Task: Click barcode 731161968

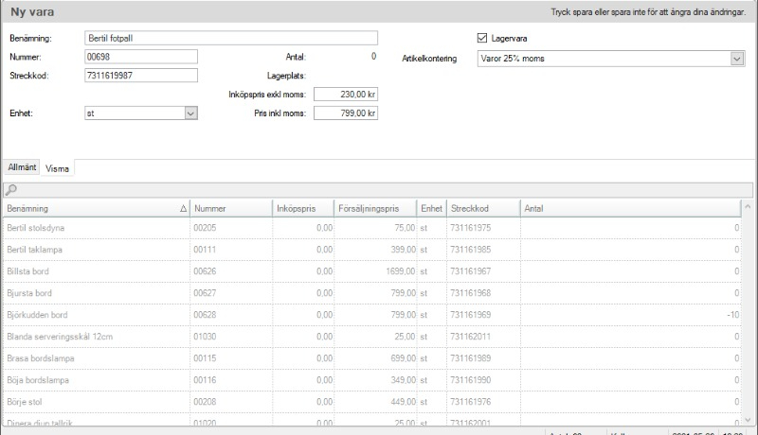Action: click(x=470, y=293)
